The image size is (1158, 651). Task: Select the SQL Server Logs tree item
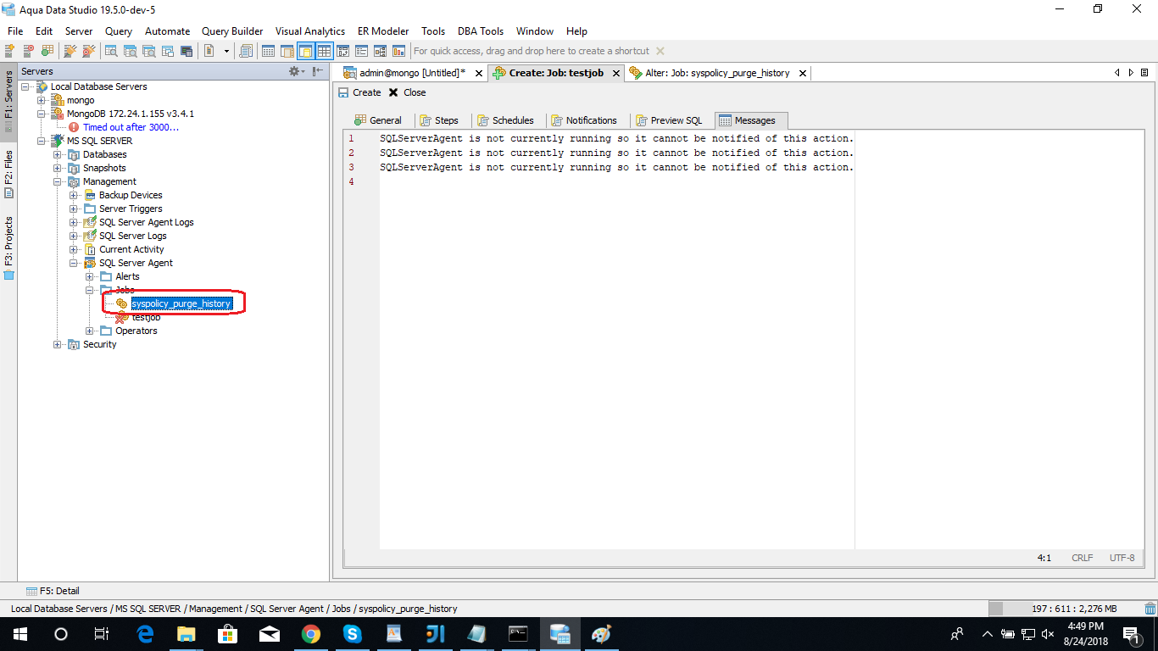click(x=132, y=236)
